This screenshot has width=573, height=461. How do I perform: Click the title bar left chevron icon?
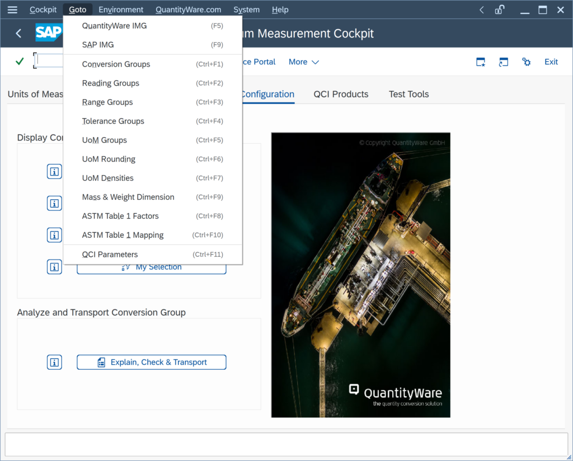click(x=482, y=10)
